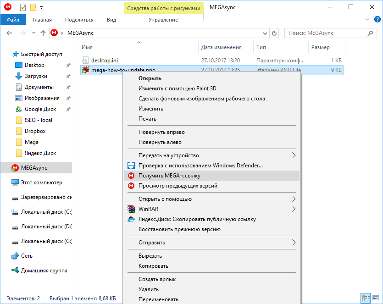Open the Mega folder in navigation pane

(31, 142)
